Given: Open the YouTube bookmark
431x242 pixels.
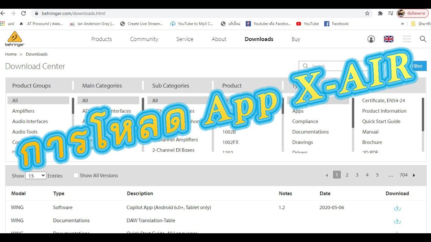Looking at the screenshot, I should pos(307,24).
